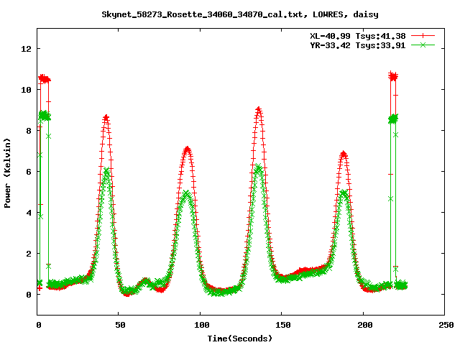
Task: Click the y-axis tick label 6
Action: point(29,172)
